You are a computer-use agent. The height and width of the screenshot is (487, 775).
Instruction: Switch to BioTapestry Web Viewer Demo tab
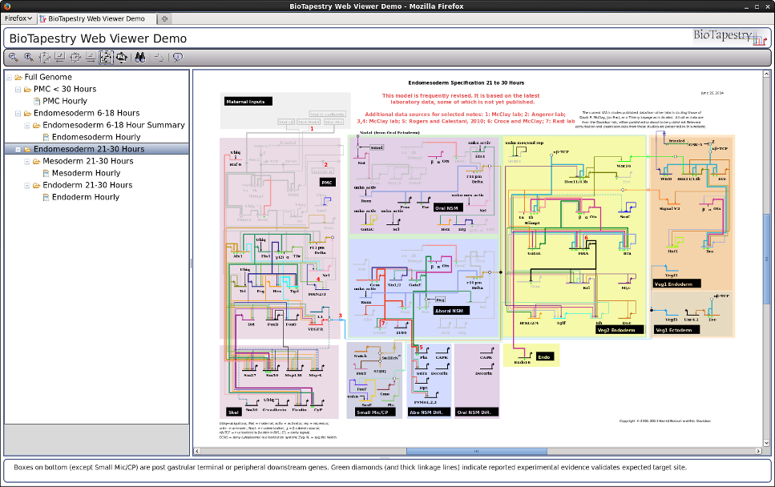click(95, 18)
